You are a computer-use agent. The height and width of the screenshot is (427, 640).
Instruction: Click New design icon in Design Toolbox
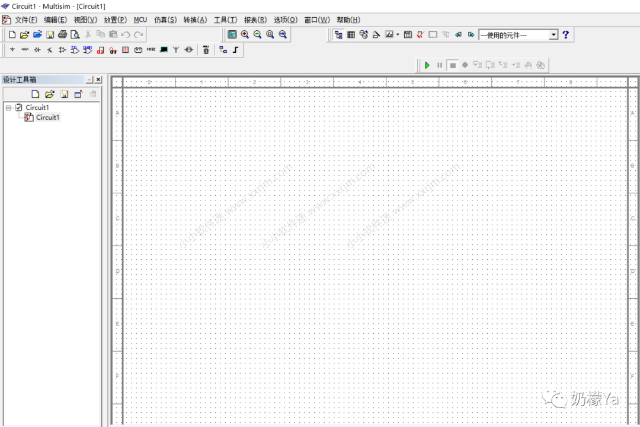pyautogui.click(x=36, y=94)
